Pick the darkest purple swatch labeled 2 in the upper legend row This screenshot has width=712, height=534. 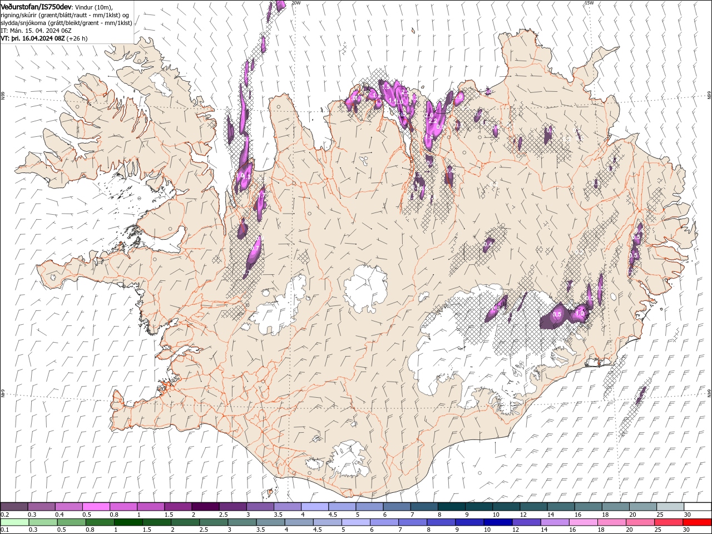pos(205,507)
